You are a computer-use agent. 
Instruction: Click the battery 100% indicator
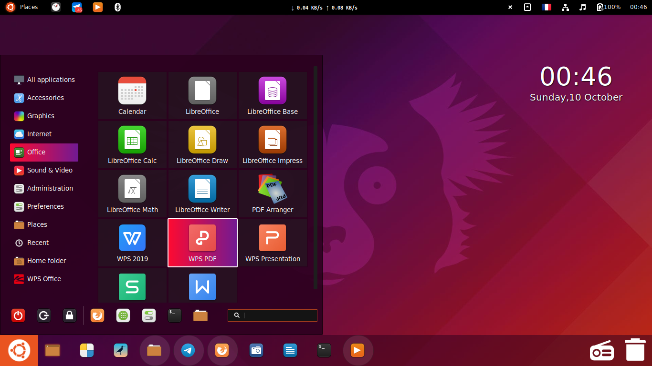pos(609,7)
